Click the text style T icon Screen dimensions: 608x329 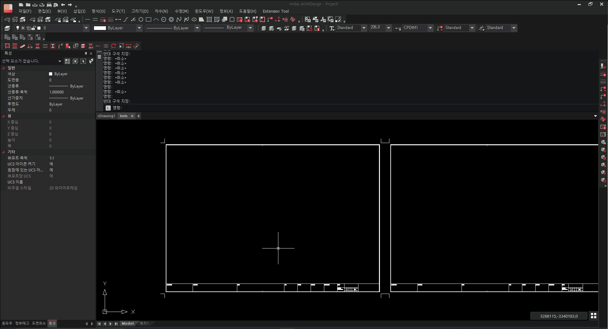click(x=332, y=28)
